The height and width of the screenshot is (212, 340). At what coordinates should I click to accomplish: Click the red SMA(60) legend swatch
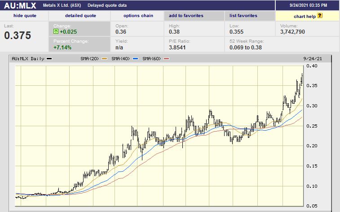pyautogui.click(x=168, y=59)
